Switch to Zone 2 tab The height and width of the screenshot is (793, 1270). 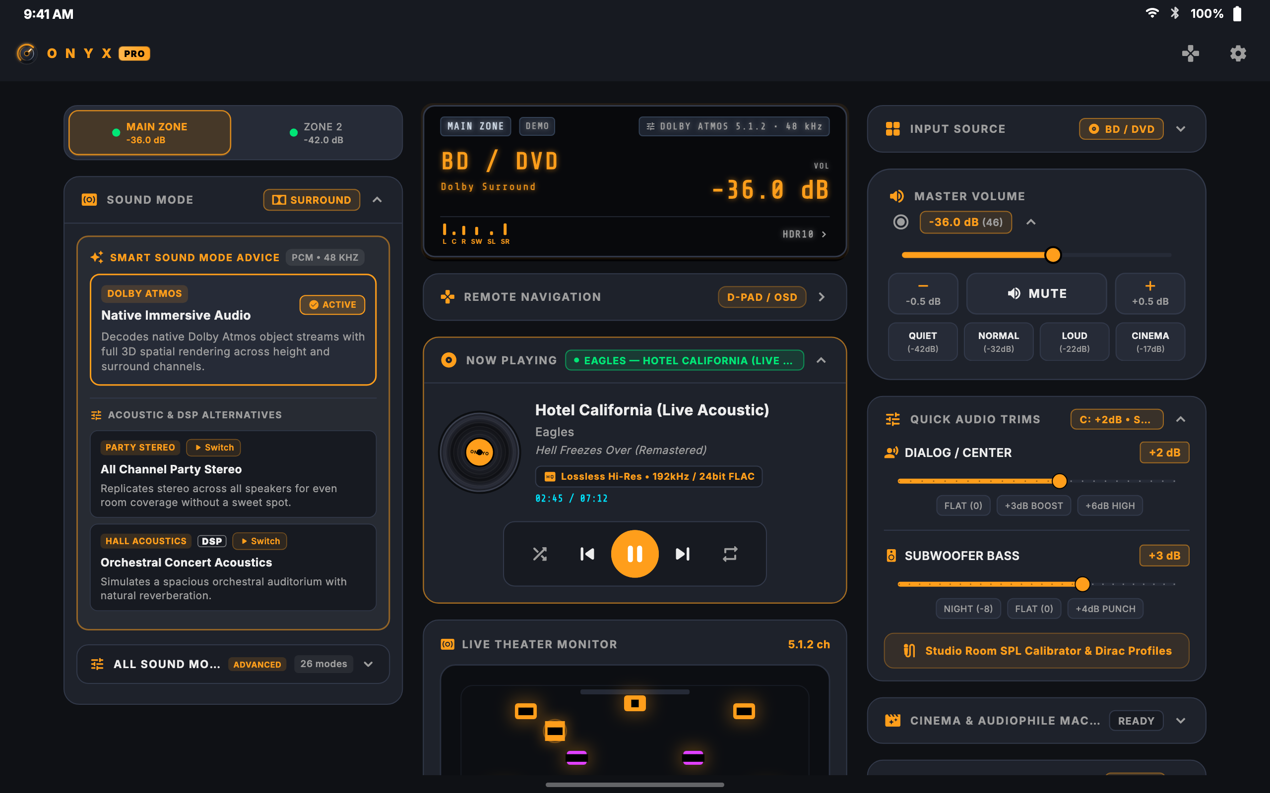pos(317,133)
